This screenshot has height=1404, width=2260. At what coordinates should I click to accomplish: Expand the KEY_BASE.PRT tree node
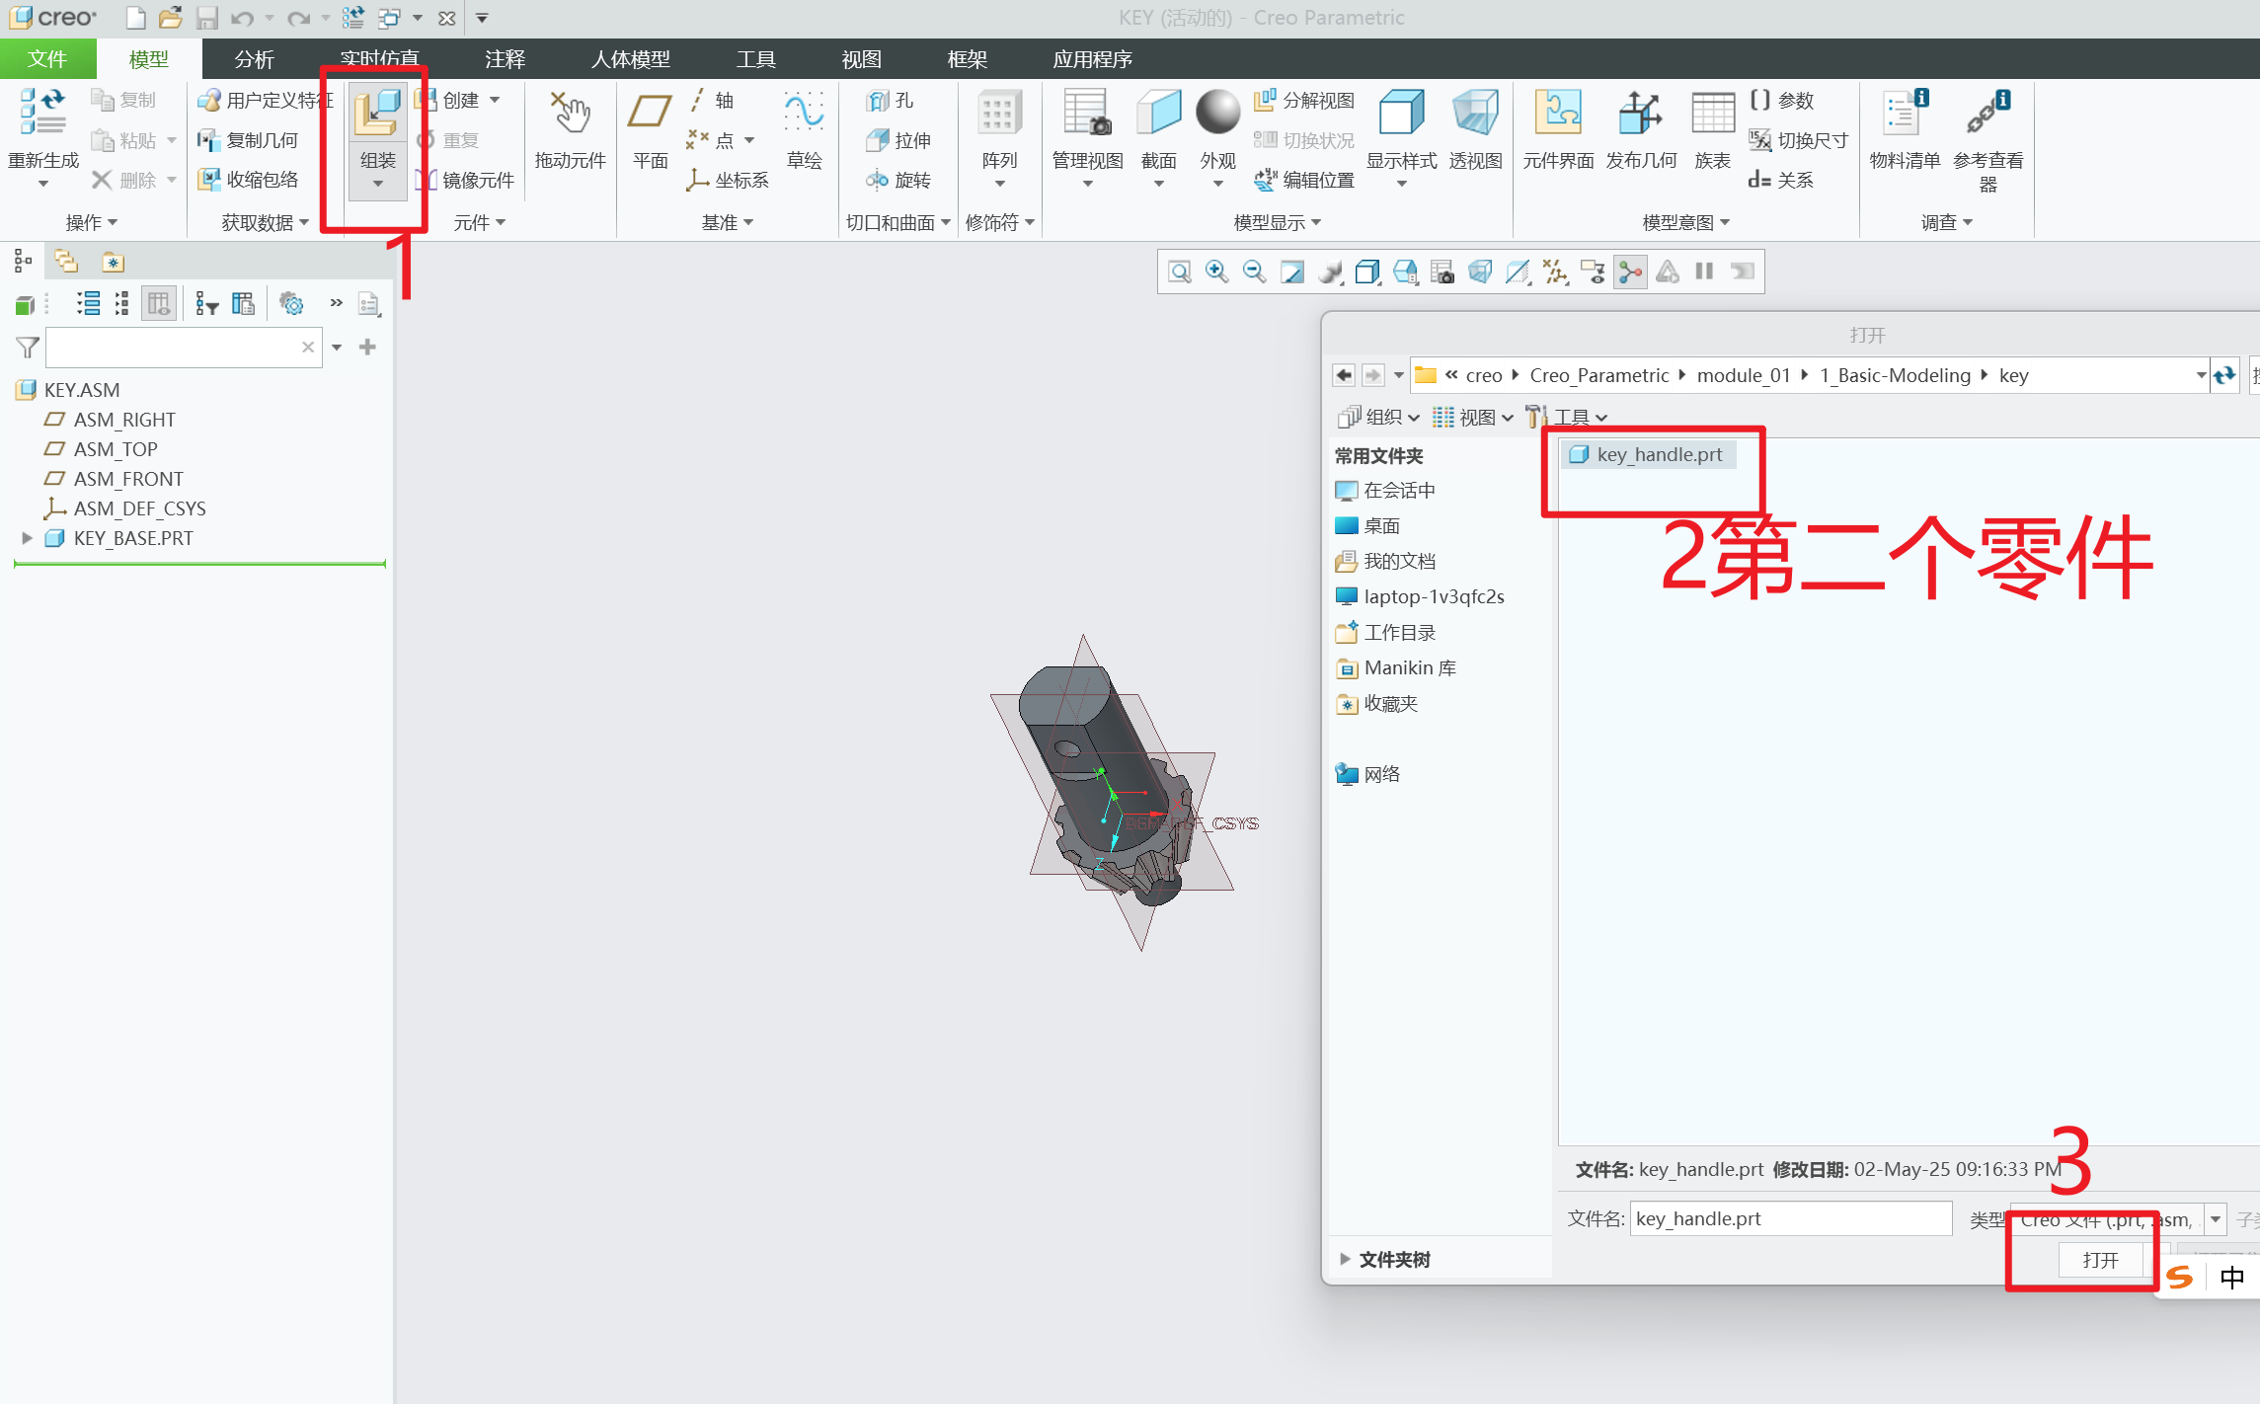click(x=27, y=538)
